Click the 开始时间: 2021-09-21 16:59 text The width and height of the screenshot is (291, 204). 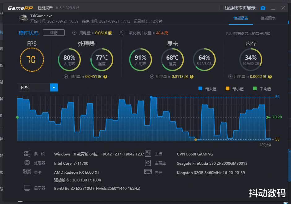coord(54,21)
